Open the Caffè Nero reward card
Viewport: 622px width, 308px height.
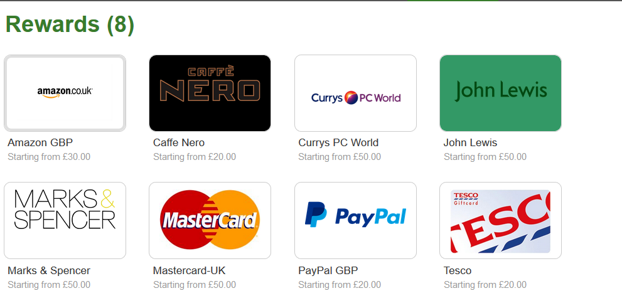pos(210,93)
